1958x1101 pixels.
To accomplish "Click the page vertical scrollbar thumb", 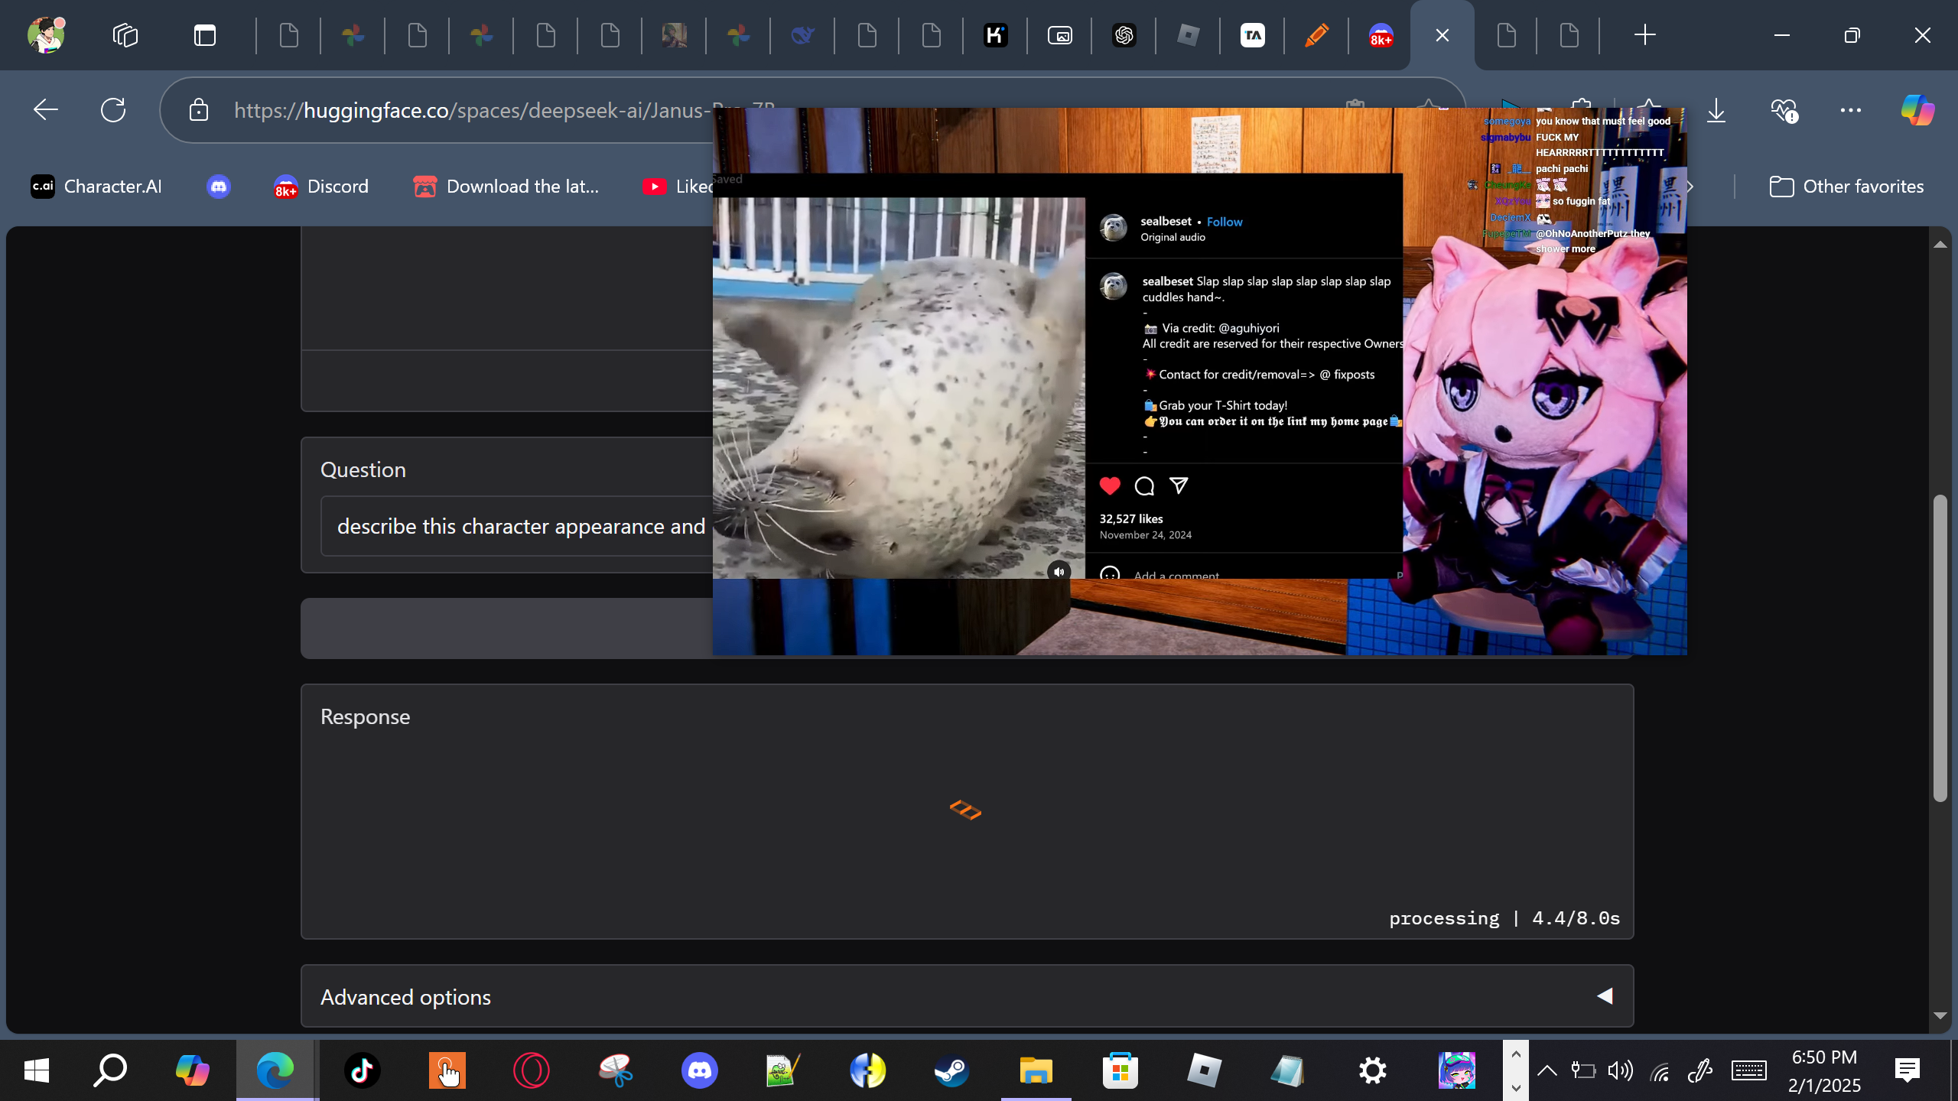I will tap(1940, 647).
